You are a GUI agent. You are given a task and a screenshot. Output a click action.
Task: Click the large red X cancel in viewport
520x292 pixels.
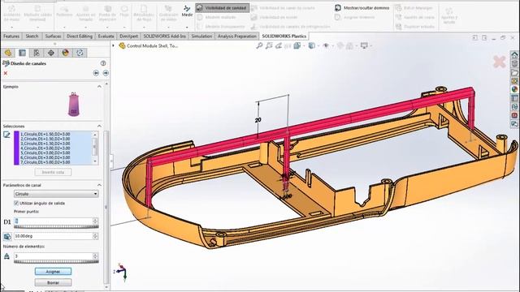pyautogui.click(x=500, y=62)
